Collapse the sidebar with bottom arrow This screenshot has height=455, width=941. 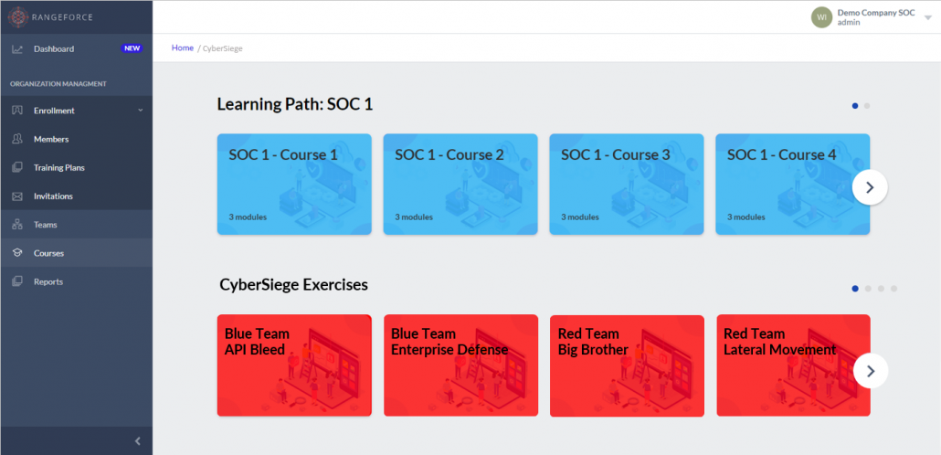[138, 441]
